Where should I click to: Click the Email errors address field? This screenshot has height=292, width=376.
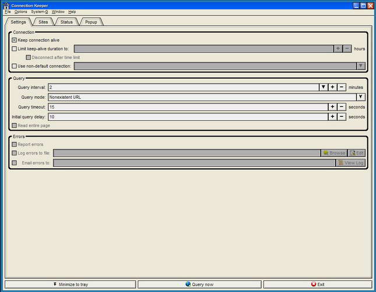194,163
